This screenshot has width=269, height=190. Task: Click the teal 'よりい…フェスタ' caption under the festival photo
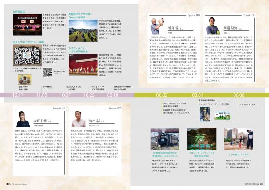click(239, 155)
